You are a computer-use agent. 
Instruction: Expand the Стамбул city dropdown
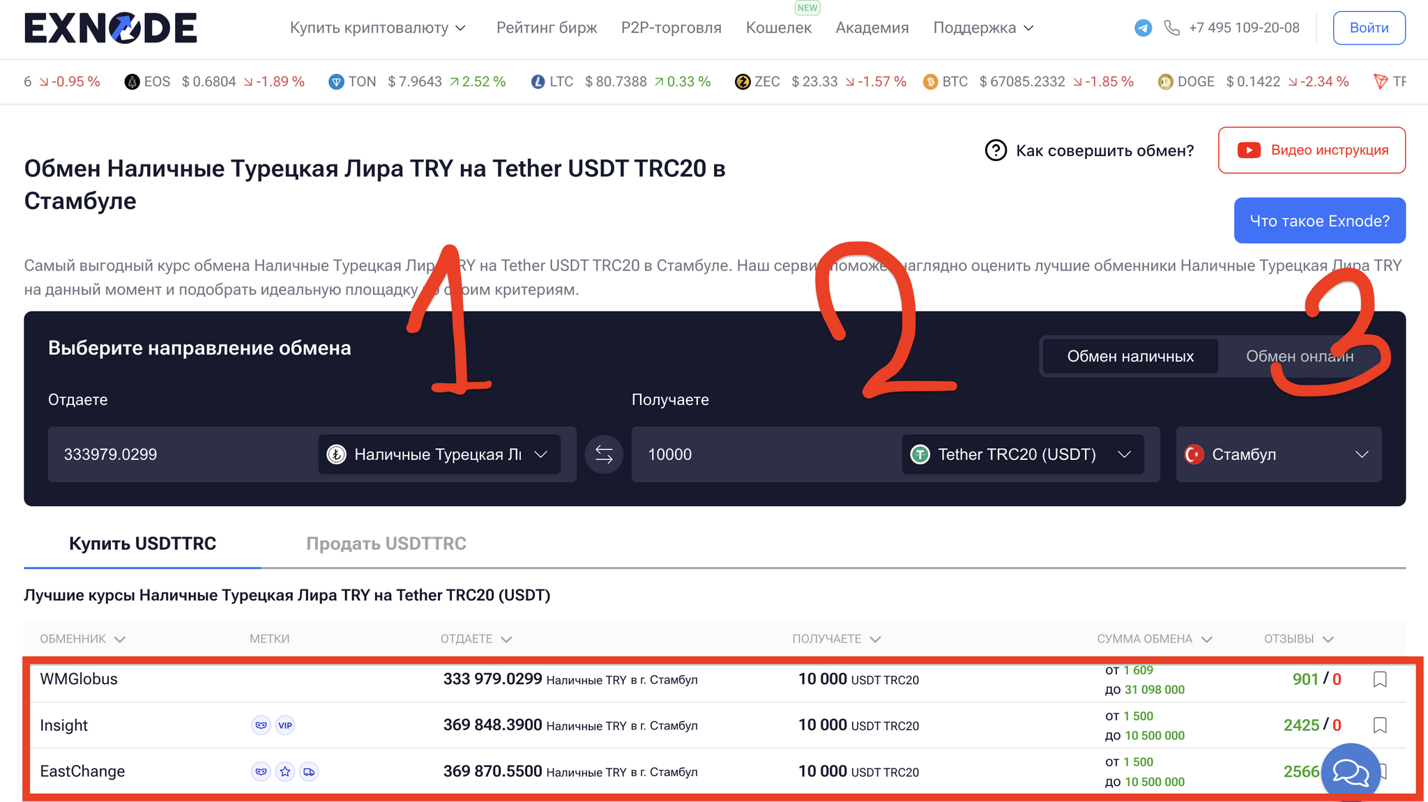[1278, 454]
